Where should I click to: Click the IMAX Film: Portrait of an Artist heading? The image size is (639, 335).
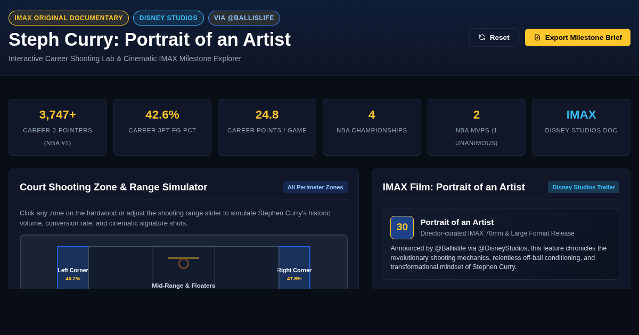(x=454, y=187)
